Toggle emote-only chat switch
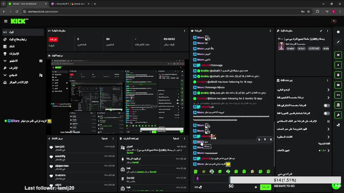Viewport: 344px width, 193px height. 327,113
